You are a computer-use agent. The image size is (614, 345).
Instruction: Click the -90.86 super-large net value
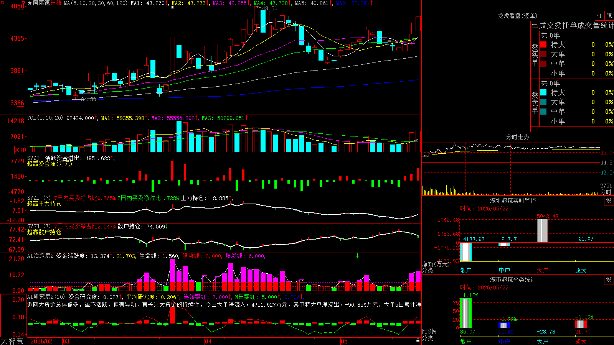pyautogui.click(x=584, y=239)
